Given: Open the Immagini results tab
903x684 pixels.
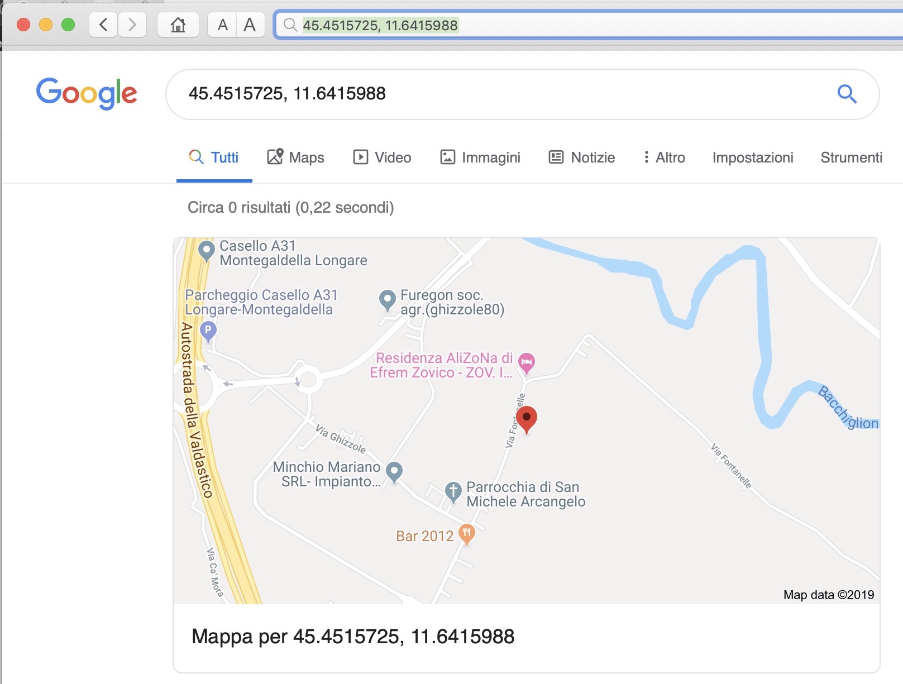Looking at the screenshot, I should pos(480,157).
